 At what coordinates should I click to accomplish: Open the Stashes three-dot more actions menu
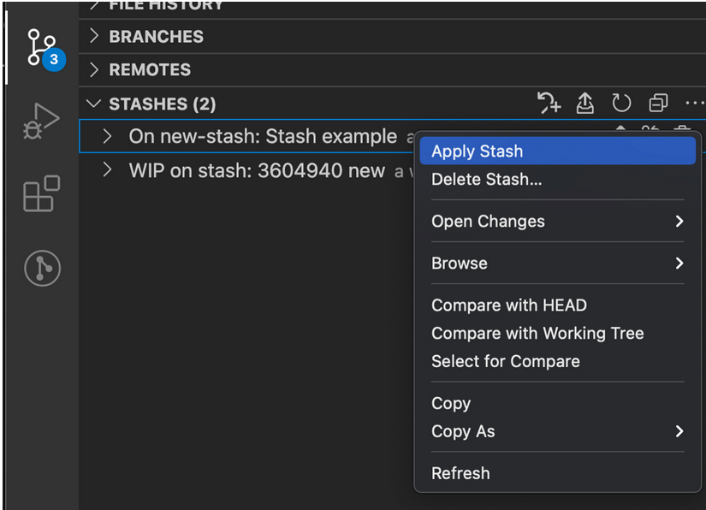coord(695,103)
